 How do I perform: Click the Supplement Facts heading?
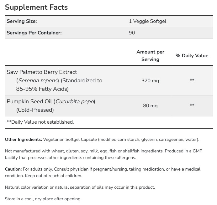tap(36, 7)
